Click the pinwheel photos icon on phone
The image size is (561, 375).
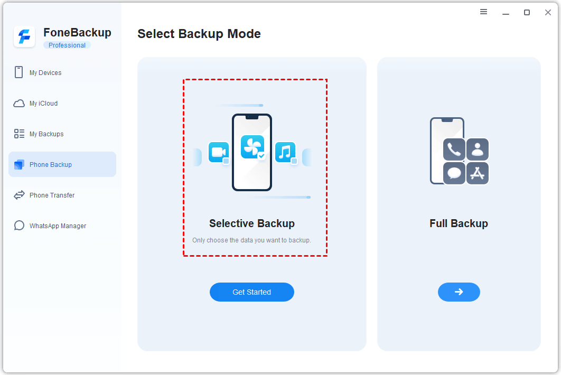point(252,147)
